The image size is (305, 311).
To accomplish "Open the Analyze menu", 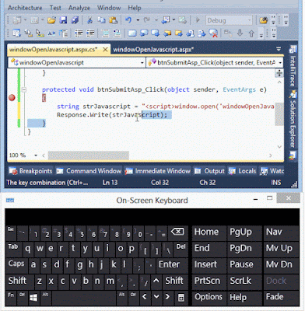I will (x=79, y=8).
